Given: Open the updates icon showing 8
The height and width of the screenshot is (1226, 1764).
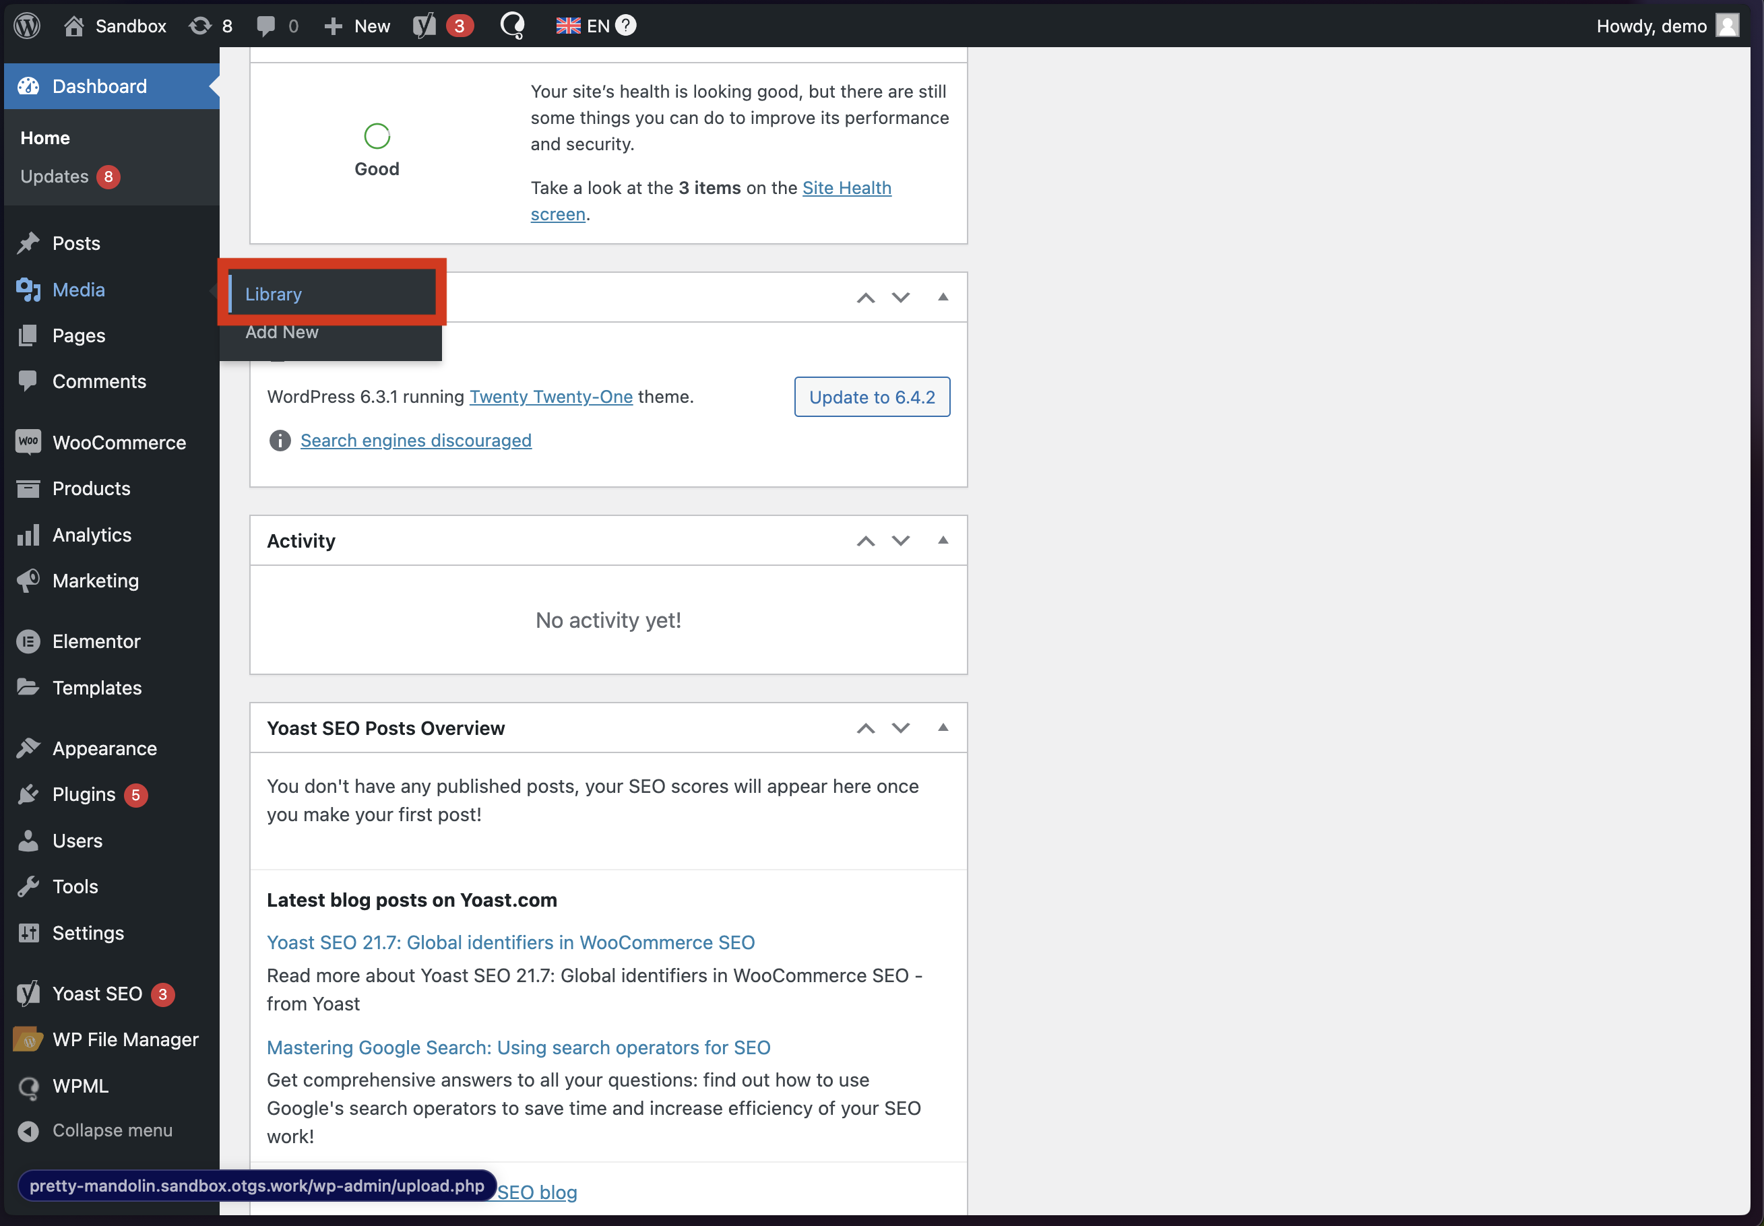Looking at the screenshot, I should [201, 26].
